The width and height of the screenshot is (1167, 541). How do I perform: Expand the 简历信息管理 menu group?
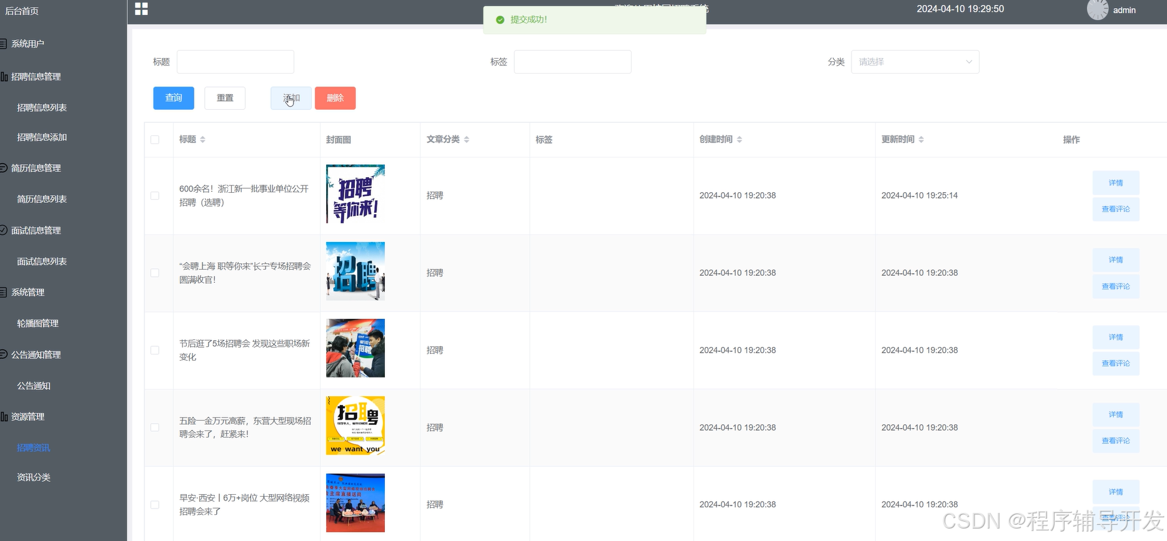pos(36,168)
